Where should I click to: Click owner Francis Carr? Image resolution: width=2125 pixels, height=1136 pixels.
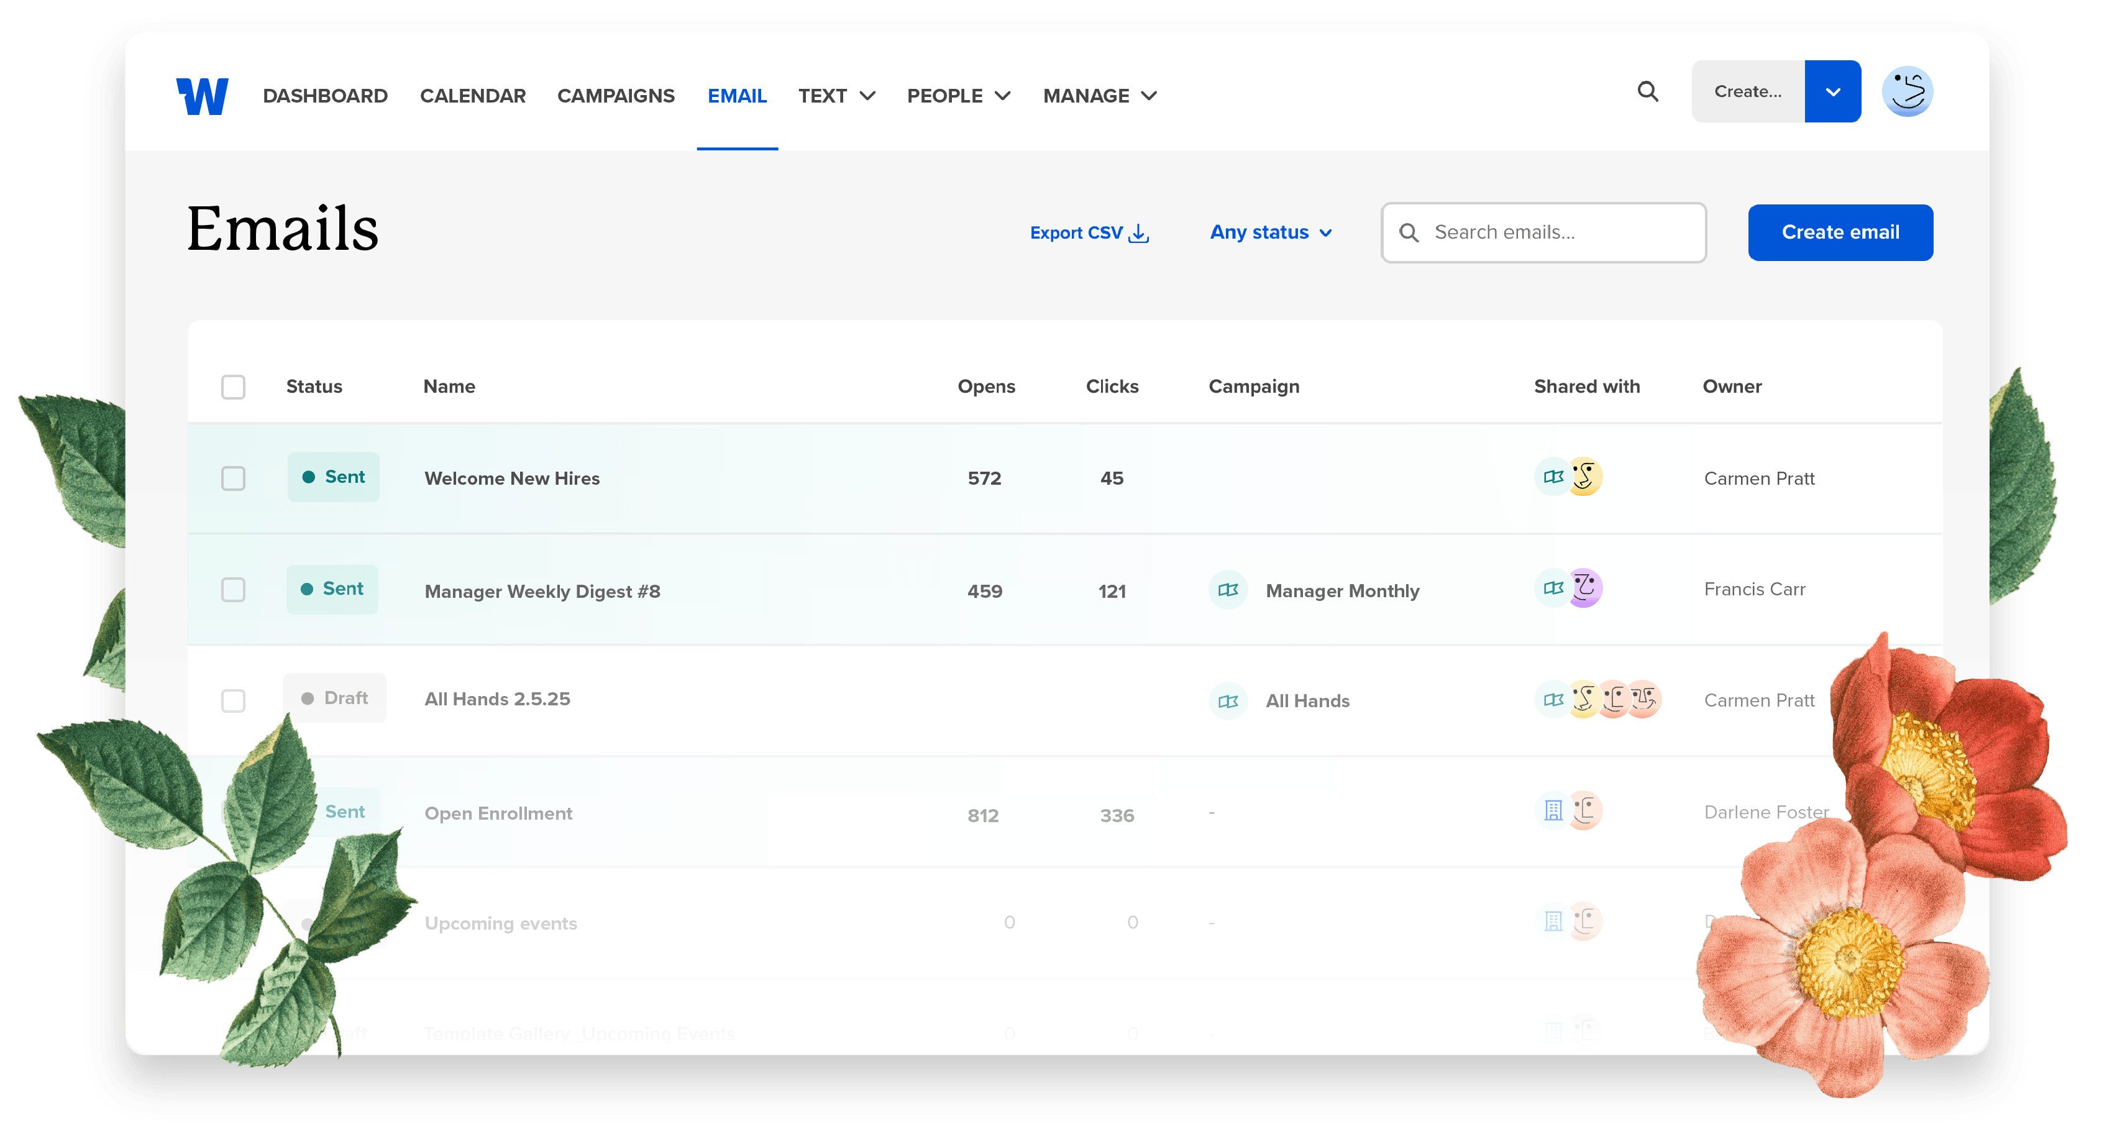[1755, 589]
